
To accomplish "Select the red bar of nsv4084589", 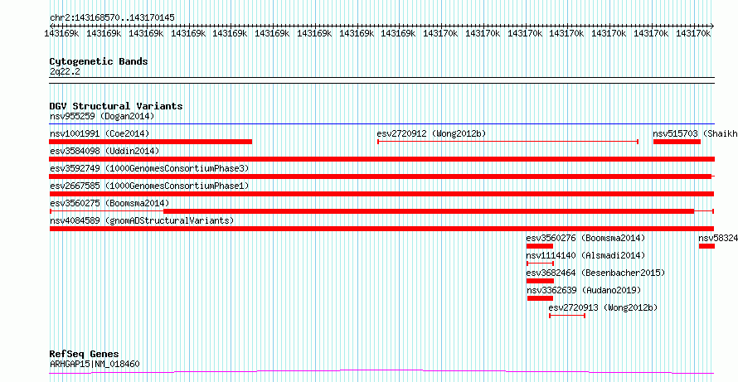I will 381,229.
